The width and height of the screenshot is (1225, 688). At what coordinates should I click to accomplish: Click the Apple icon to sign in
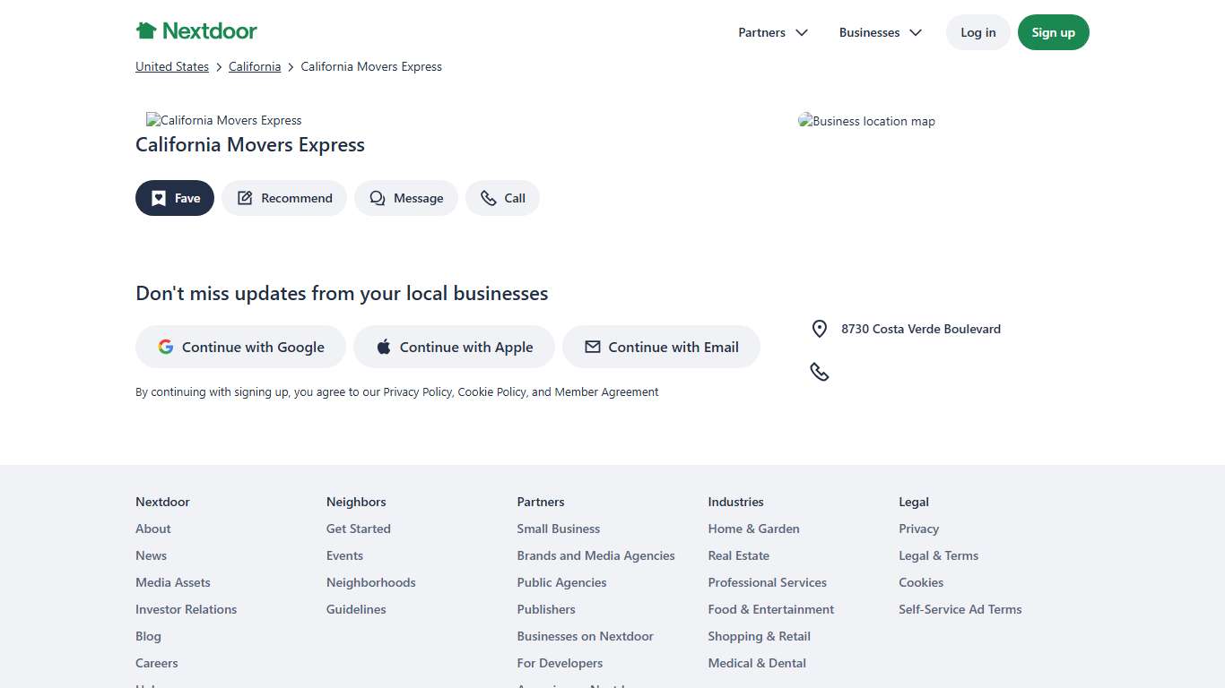383,347
